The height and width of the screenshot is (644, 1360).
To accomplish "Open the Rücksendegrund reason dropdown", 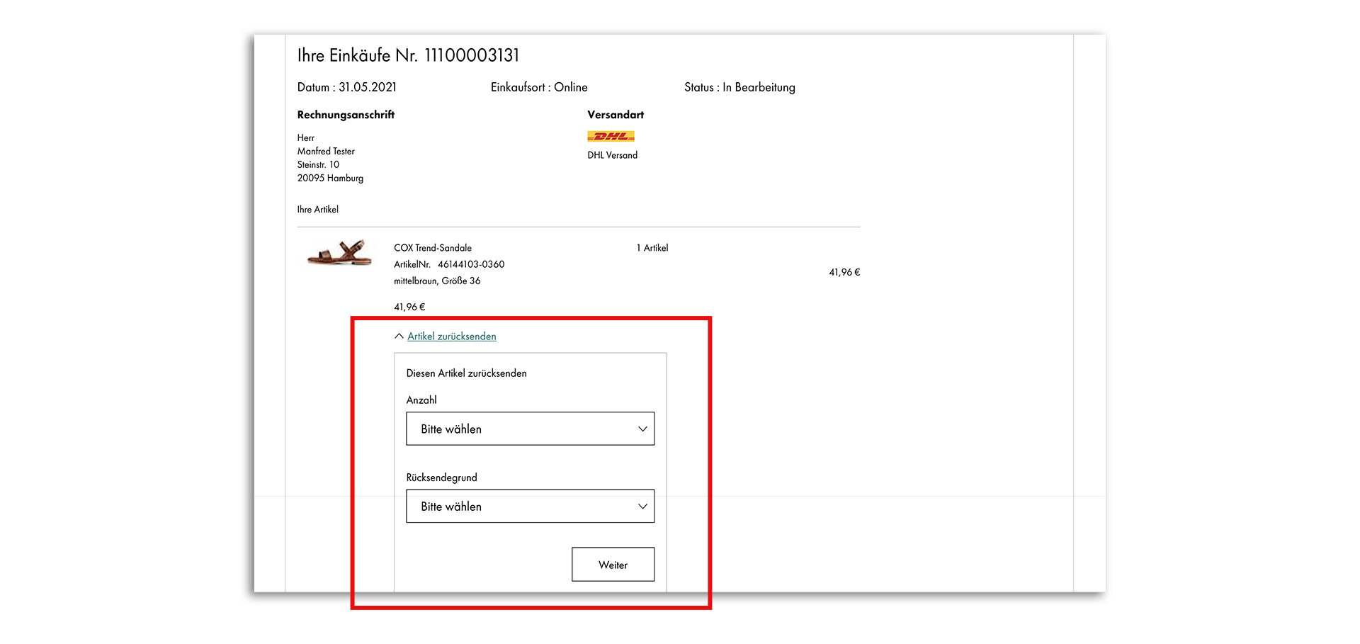I will coord(529,507).
